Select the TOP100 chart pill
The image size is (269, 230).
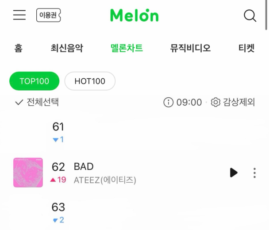tap(35, 81)
